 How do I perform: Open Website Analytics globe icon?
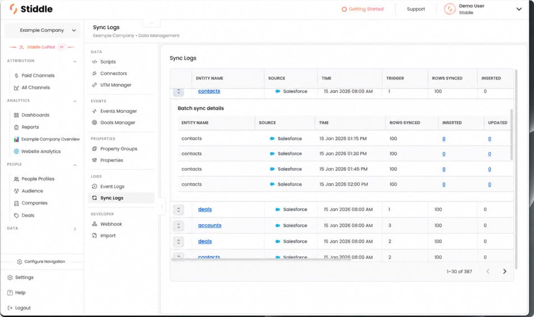[16, 151]
